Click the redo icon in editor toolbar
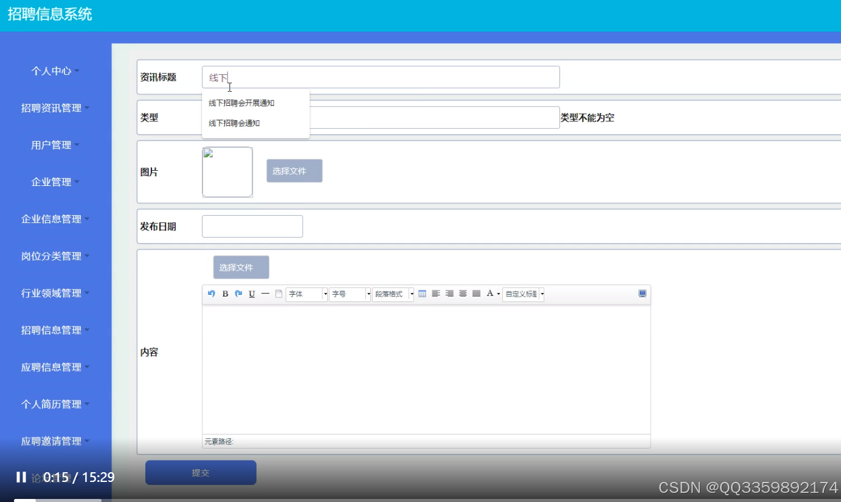The image size is (841, 502). [x=238, y=294]
